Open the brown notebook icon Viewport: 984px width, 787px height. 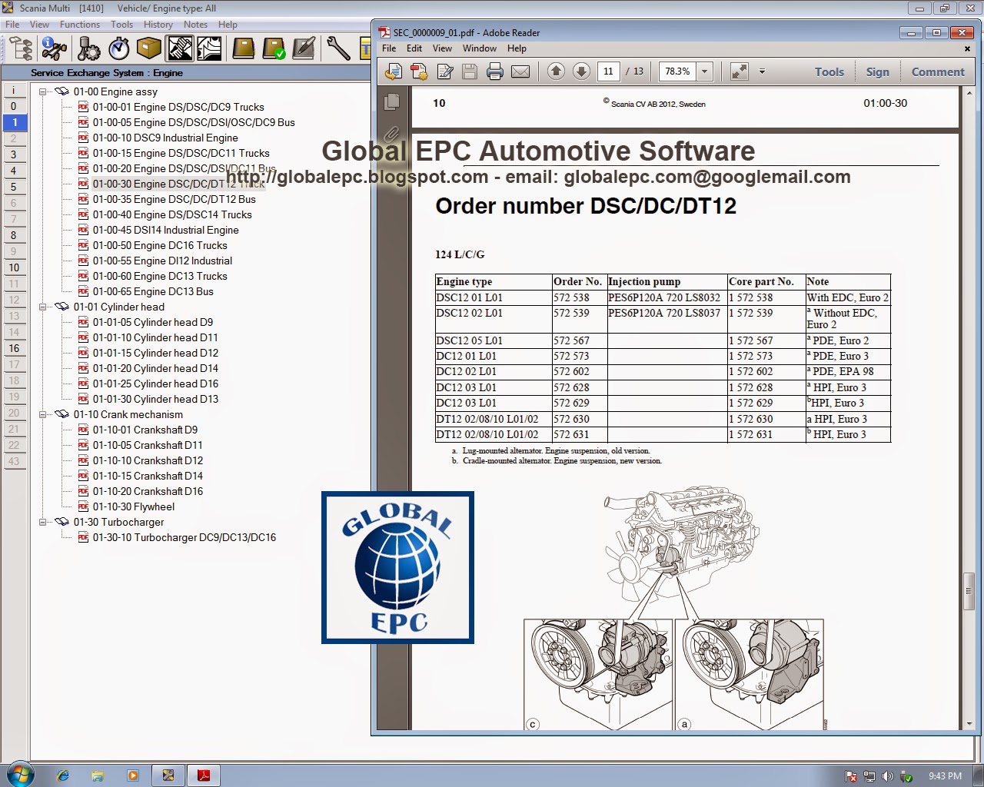coord(244,48)
